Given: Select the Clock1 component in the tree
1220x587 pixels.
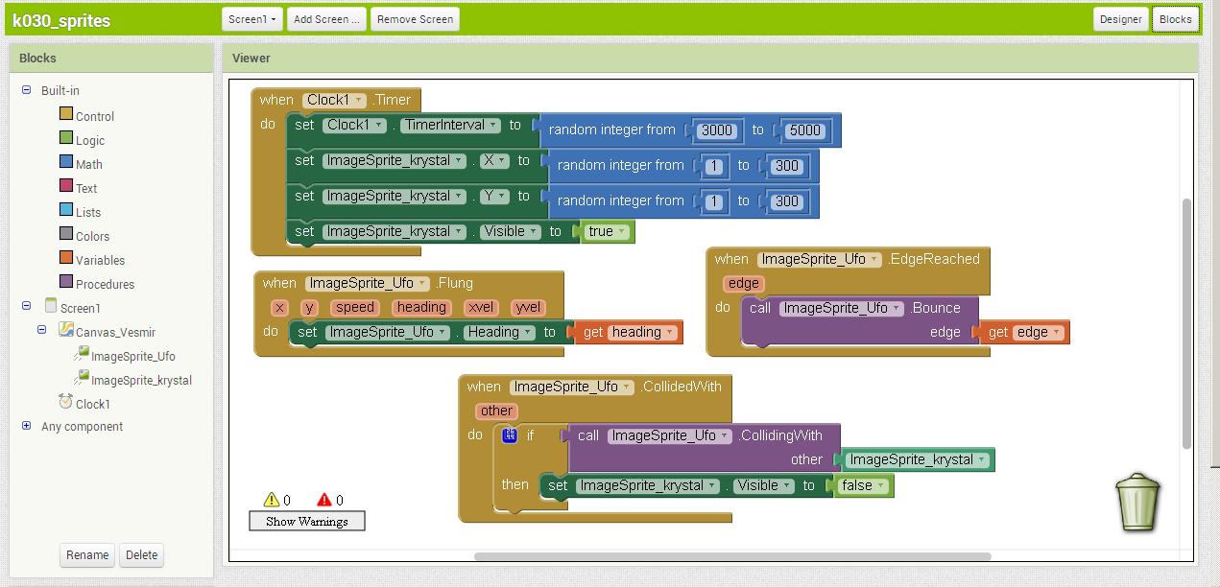Looking at the screenshot, I should pos(93,404).
